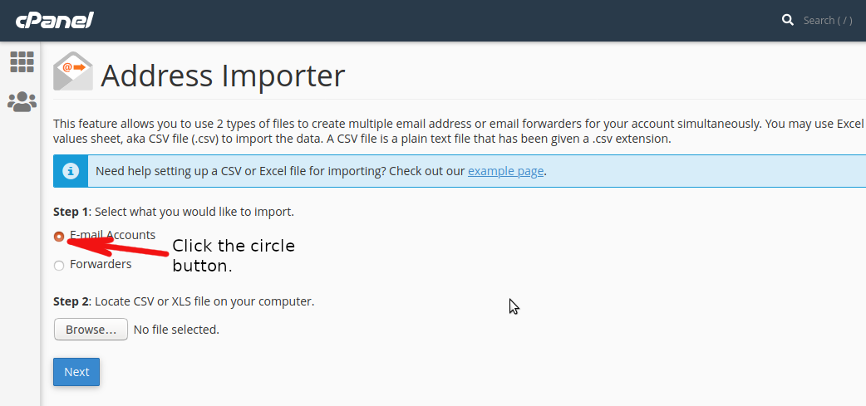Click the blue info icon
This screenshot has height=406, width=866.
coord(70,171)
